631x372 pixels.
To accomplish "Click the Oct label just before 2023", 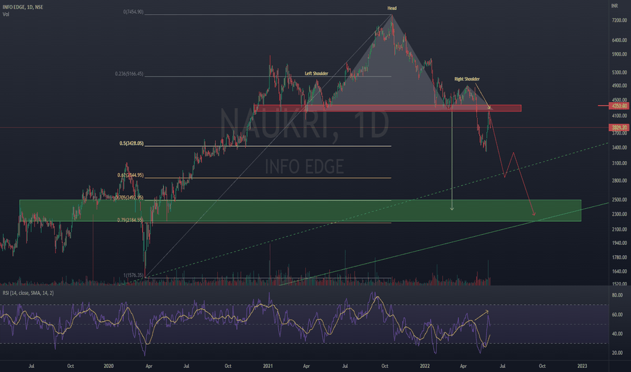I will click(x=542, y=366).
